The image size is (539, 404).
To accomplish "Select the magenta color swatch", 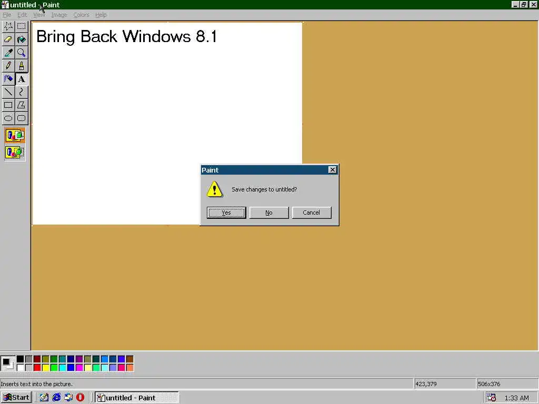I will click(79, 368).
